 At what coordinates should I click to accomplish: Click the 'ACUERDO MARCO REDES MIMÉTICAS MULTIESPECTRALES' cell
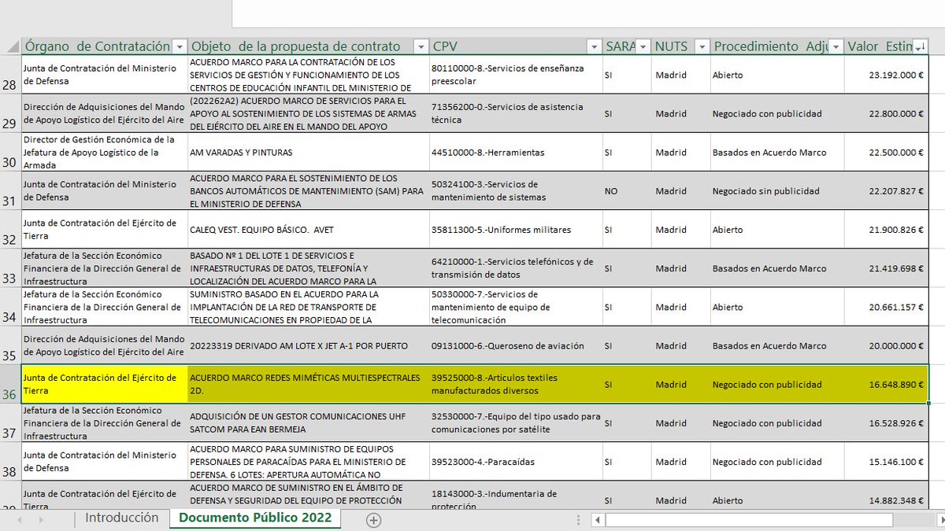tap(309, 384)
